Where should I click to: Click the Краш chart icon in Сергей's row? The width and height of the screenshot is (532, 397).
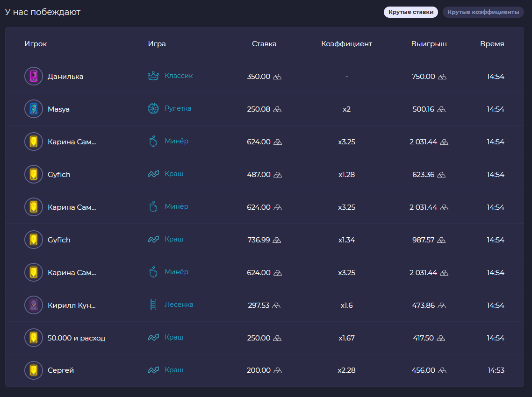coord(153,370)
